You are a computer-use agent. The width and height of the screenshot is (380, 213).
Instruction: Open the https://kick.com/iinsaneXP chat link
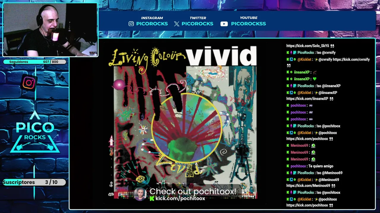click(307, 99)
